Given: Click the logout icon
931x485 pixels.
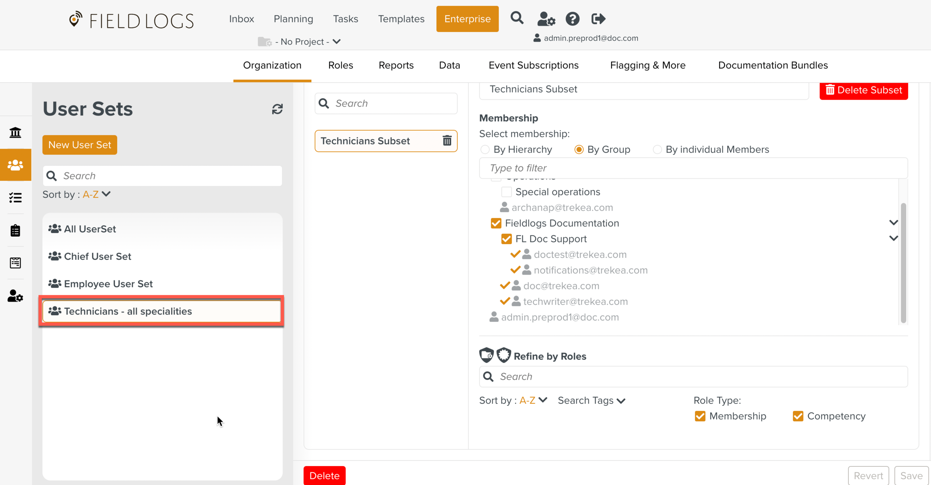Looking at the screenshot, I should (x=598, y=19).
